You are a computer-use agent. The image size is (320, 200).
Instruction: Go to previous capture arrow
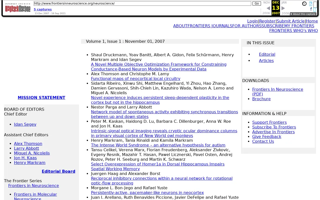pos(268,8)
